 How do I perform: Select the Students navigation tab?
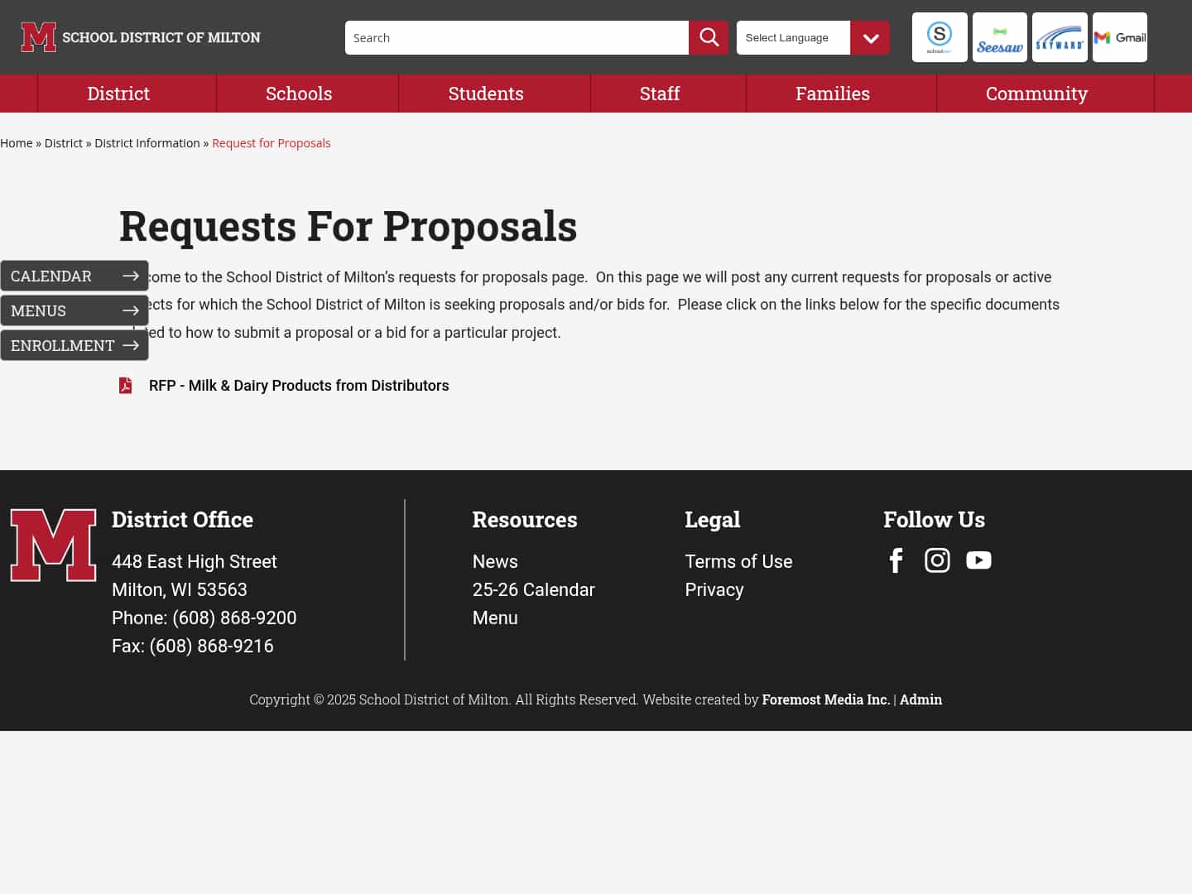pos(485,93)
